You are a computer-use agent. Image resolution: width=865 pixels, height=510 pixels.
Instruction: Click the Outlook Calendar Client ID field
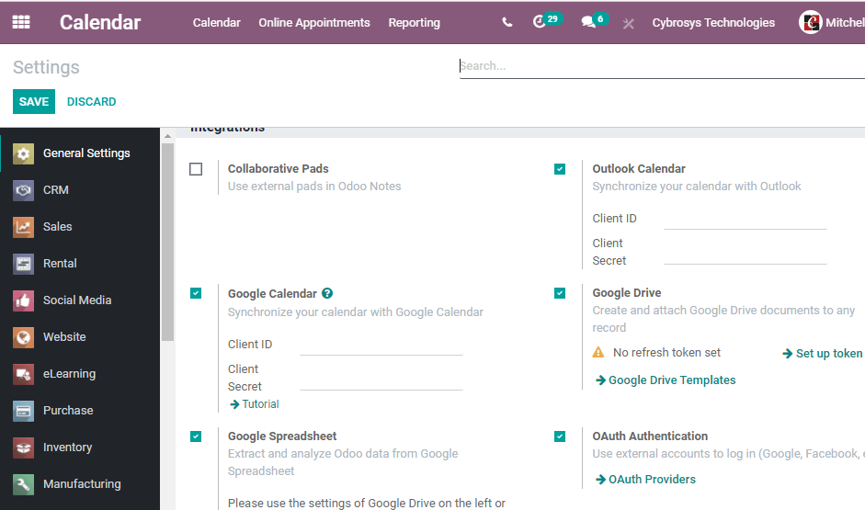tap(745, 220)
